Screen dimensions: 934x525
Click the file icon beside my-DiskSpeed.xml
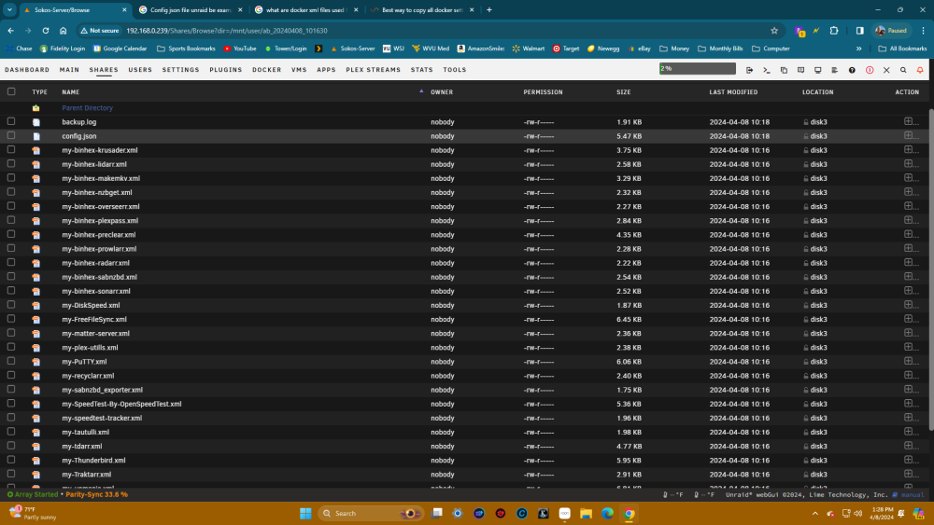point(36,306)
